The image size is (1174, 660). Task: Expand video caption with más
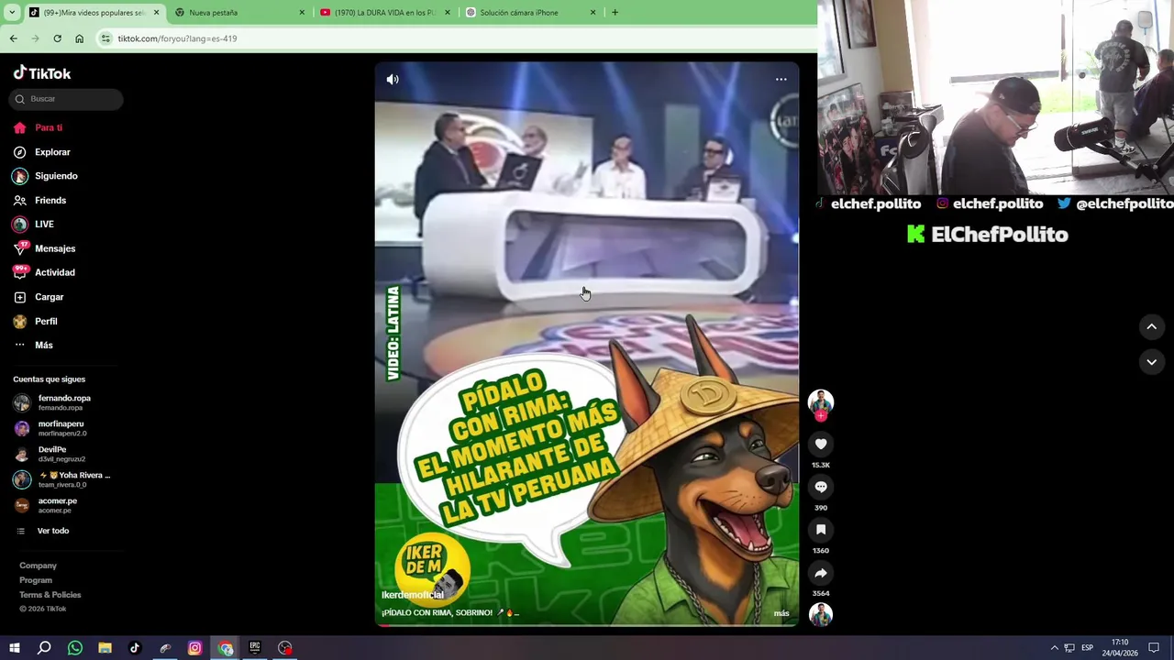781,613
